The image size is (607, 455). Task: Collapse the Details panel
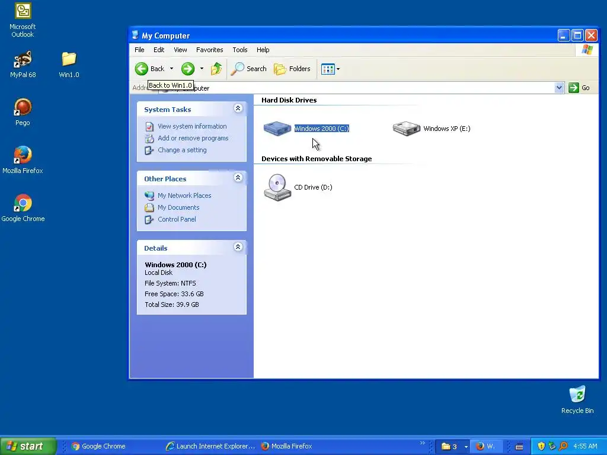[x=238, y=247]
